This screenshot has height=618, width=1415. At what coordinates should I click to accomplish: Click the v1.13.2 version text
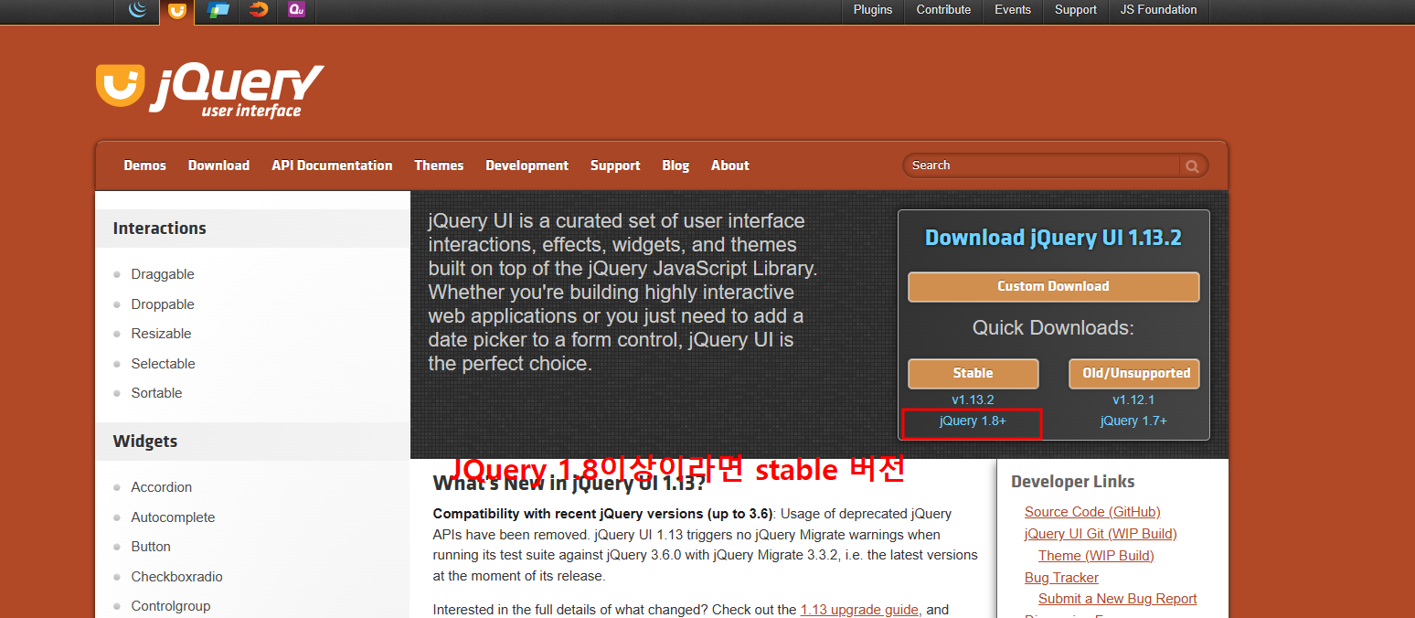973,400
